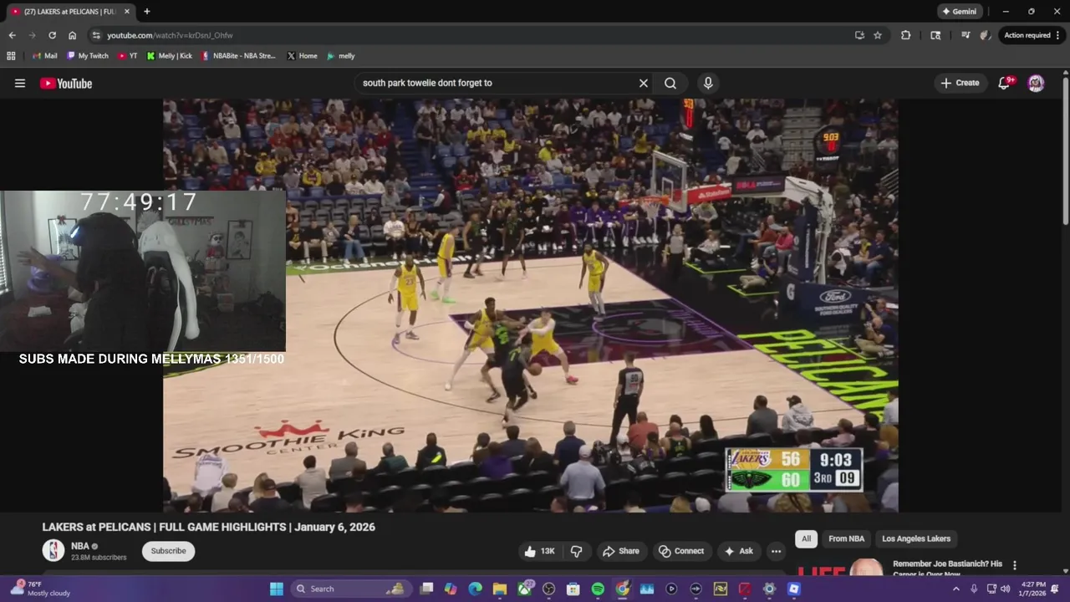
Task: Run search with the magnifier button
Action: point(670,83)
